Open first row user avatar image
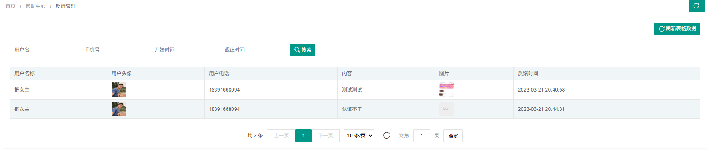The height and width of the screenshot is (168, 713). point(119,90)
